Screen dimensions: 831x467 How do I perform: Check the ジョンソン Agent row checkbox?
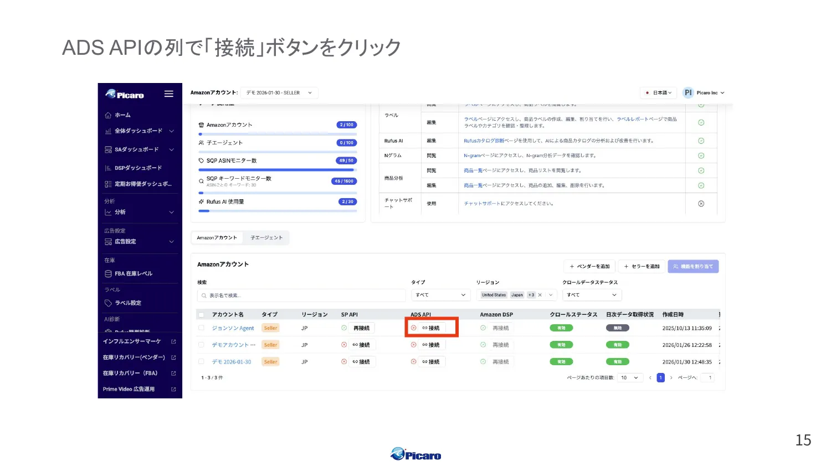pyautogui.click(x=202, y=328)
